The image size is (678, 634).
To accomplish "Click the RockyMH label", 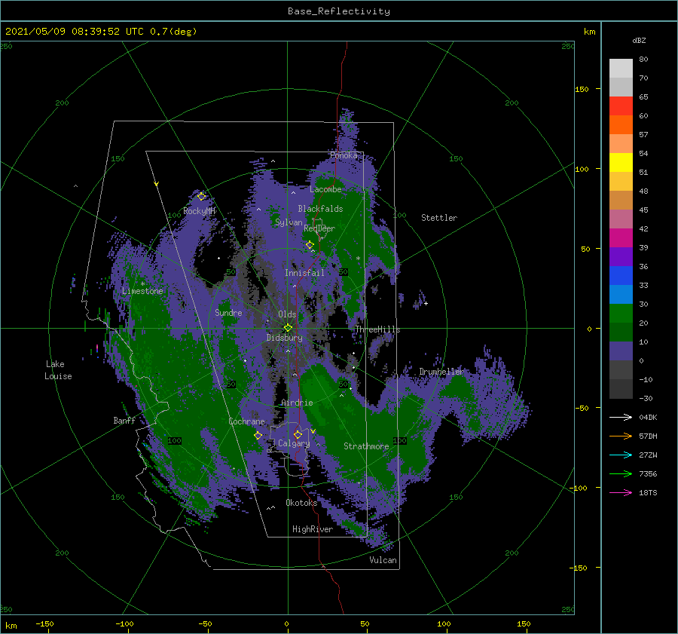I will (x=199, y=211).
